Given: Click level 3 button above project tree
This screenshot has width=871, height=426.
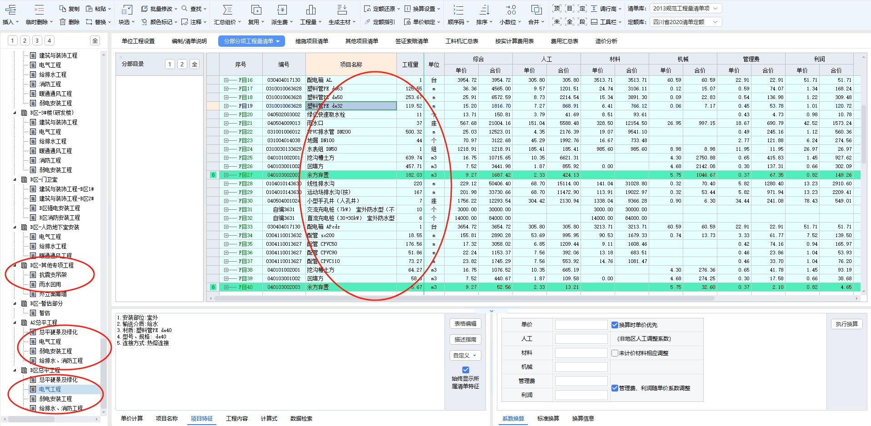Looking at the screenshot, I should (37, 40).
